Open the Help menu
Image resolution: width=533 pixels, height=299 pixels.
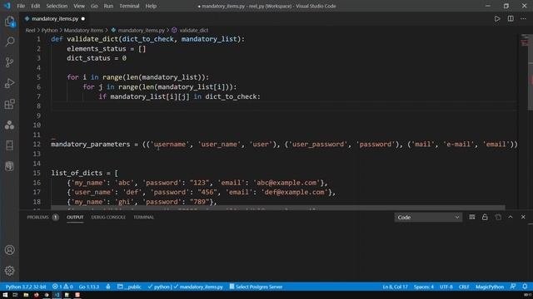[151, 6]
